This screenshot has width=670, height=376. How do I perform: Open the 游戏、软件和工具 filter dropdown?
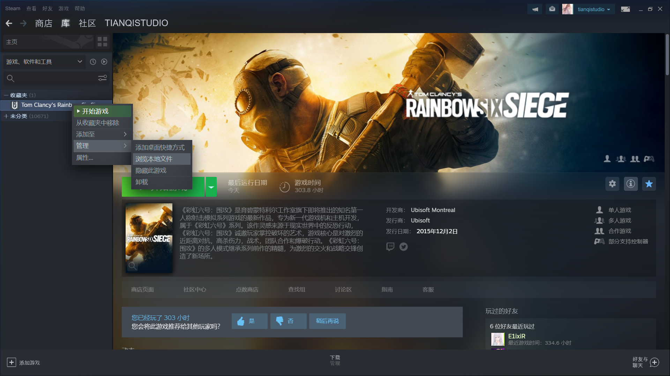click(44, 62)
